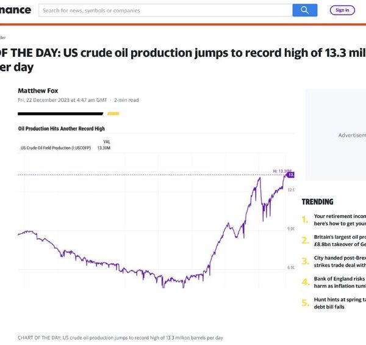Open trending story about Bank of England risks

pos(340,282)
